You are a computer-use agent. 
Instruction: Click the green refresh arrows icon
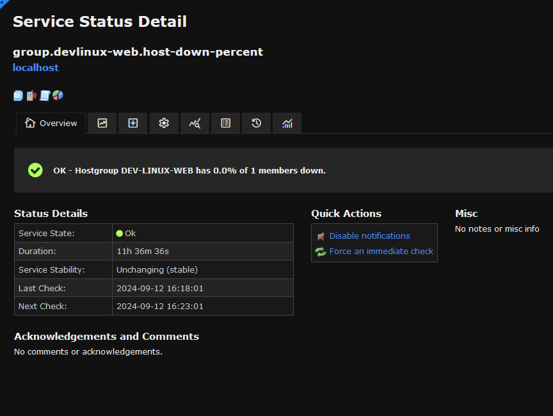(x=321, y=252)
